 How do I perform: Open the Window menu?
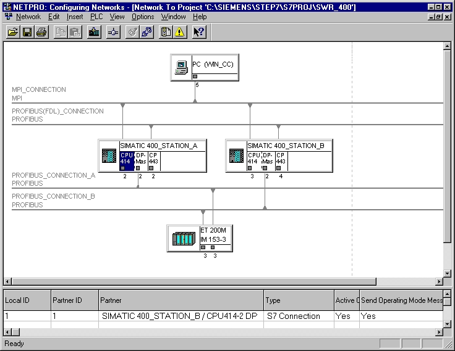click(173, 17)
